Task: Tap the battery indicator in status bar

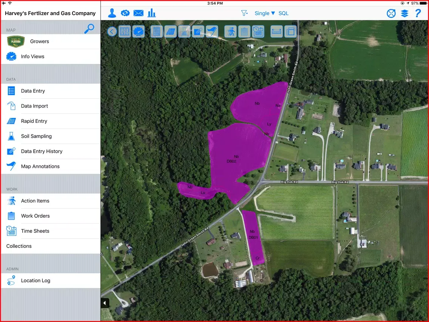Action: 423,3
